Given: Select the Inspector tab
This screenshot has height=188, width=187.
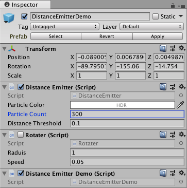Looking at the screenshot, I should [x=25, y=5].
